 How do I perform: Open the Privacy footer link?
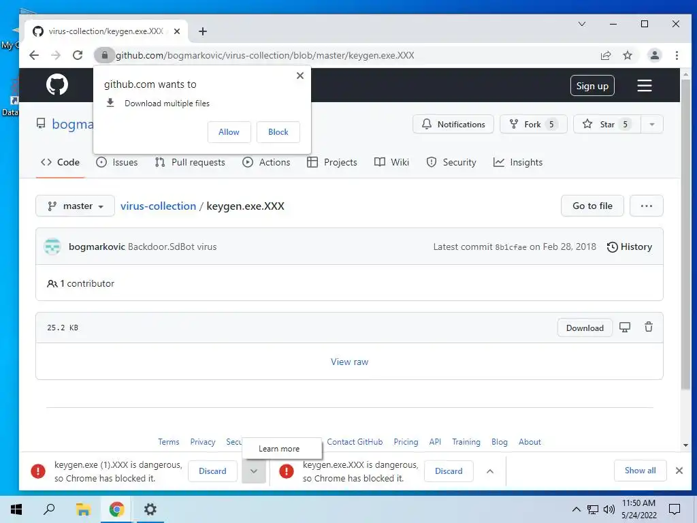click(203, 441)
